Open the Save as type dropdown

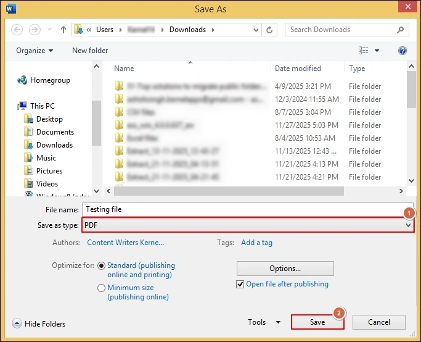pos(248,225)
